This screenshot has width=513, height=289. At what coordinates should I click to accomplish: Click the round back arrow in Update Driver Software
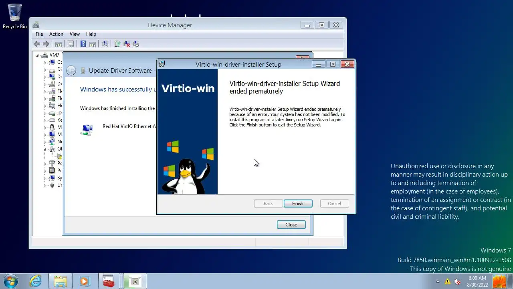point(71,71)
